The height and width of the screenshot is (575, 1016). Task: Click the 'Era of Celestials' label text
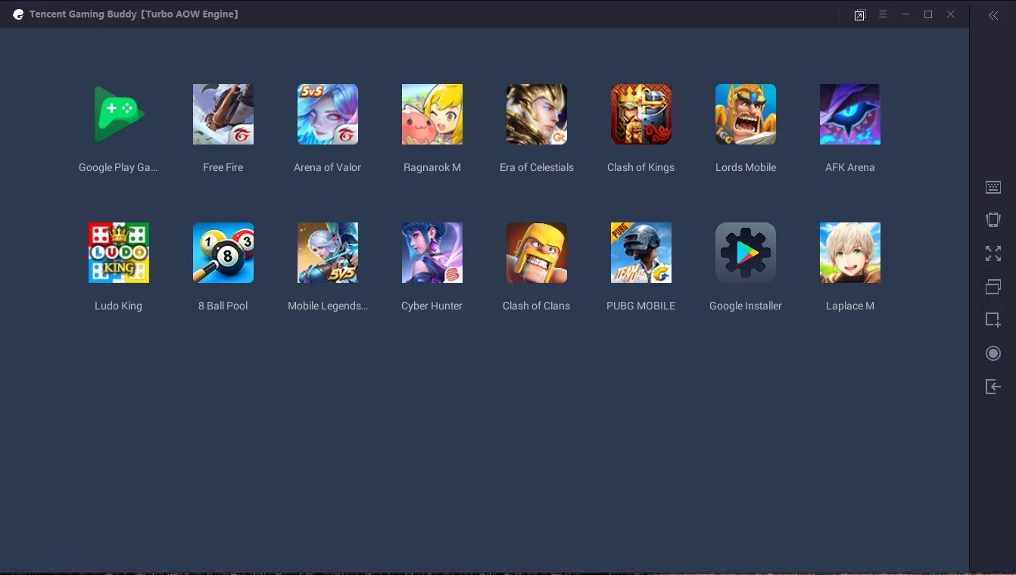[x=537, y=167]
